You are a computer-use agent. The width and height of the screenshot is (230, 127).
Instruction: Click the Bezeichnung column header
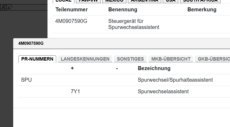coord(154,69)
